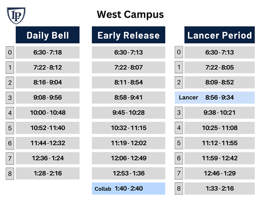Click the 1:33 - 2:16 time cell

click(220, 188)
